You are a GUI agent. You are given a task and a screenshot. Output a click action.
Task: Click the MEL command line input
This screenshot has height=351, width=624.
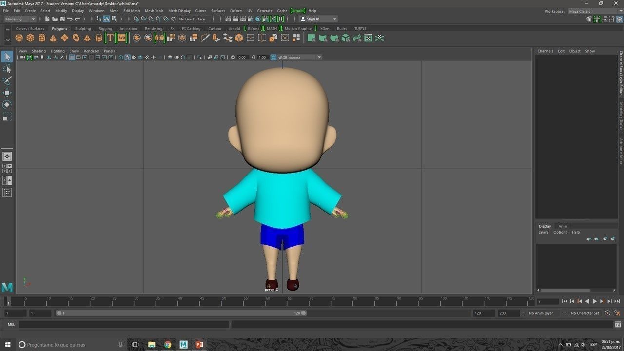(124, 324)
